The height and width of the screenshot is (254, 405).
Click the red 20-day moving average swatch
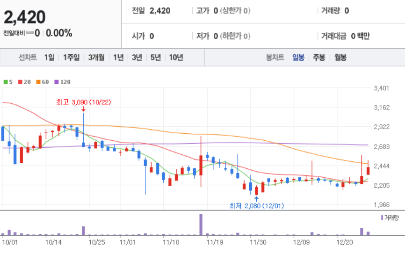[20, 82]
